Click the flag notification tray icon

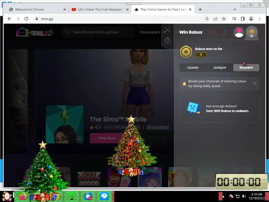coord(231,196)
